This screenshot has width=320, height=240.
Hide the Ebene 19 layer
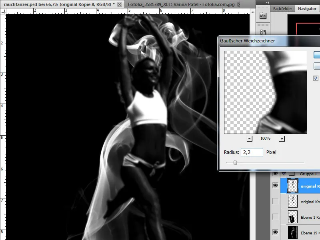[x=275, y=232]
